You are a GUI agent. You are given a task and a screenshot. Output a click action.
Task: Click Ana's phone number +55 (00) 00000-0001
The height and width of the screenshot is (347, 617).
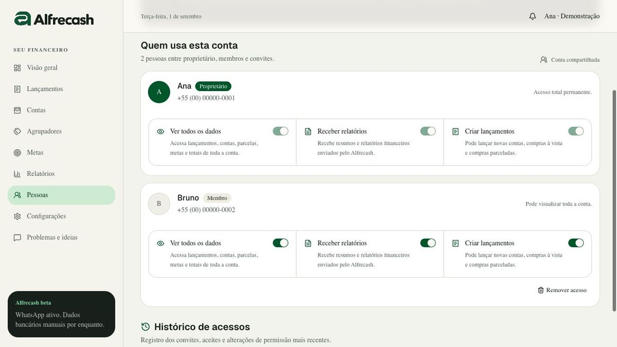[x=206, y=98]
